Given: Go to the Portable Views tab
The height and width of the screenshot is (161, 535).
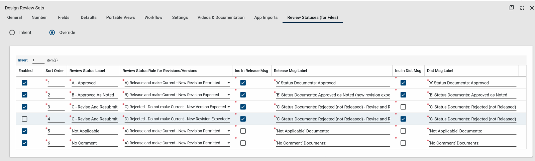Looking at the screenshot, I should point(120,18).
